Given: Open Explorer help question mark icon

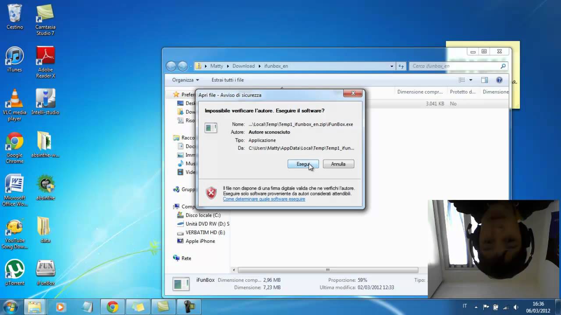Looking at the screenshot, I should 499,80.
